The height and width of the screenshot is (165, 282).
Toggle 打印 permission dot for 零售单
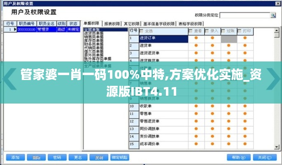click(x=245, y=114)
